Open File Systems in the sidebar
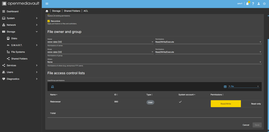This screenshot has height=132, width=269. point(18,52)
